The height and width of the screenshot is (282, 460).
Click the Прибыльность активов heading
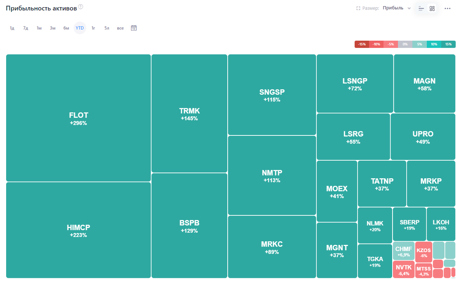pos(41,8)
